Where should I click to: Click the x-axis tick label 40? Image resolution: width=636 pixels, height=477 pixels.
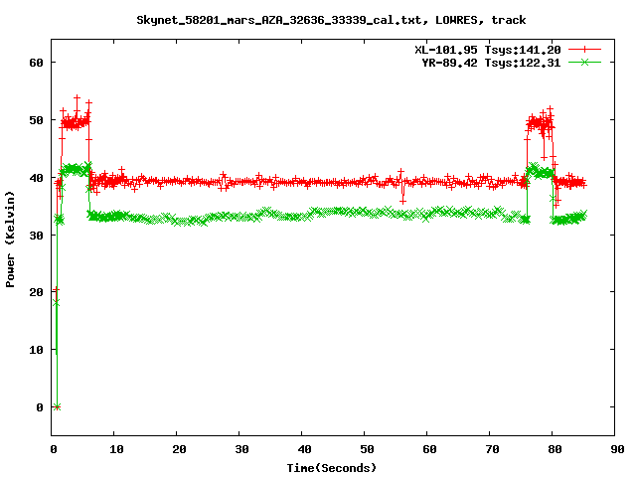pyautogui.click(x=304, y=449)
